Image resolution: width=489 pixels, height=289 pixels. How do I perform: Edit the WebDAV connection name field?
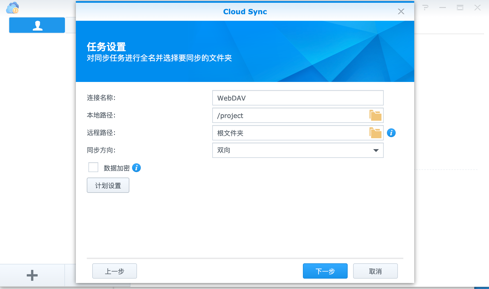(298, 98)
